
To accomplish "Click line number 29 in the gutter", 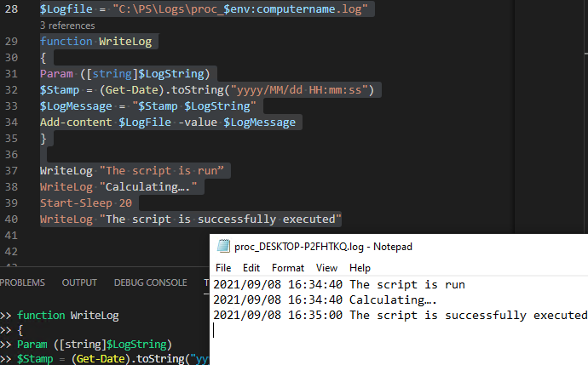I will (10, 42).
